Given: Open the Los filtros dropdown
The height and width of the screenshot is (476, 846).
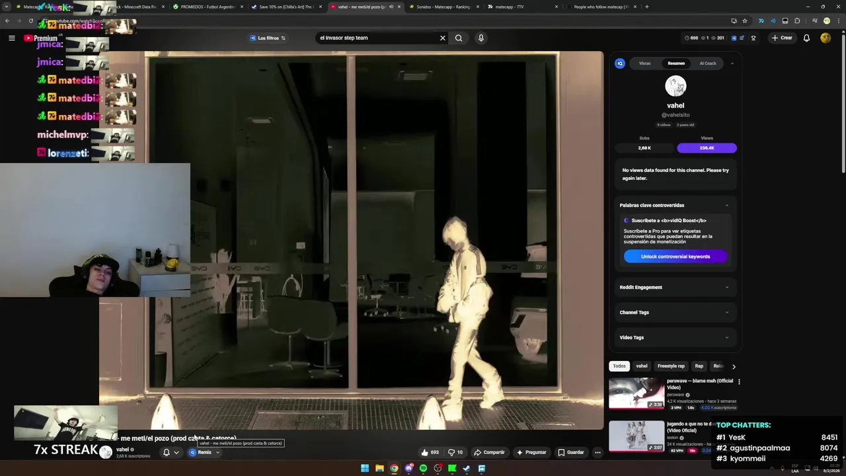Looking at the screenshot, I should pos(268,38).
